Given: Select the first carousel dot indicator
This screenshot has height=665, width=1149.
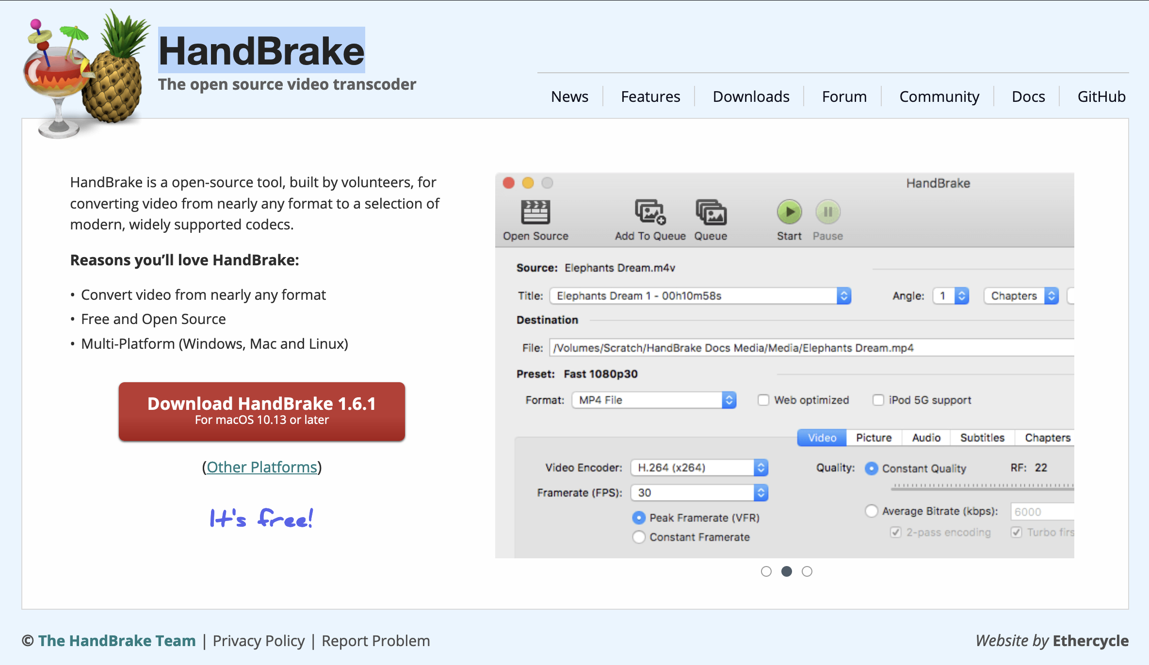Looking at the screenshot, I should 766,571.
